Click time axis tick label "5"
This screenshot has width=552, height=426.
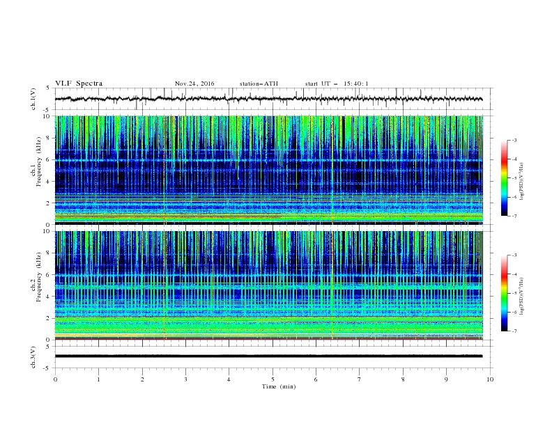pyautogui.click(x=273, y=379)
